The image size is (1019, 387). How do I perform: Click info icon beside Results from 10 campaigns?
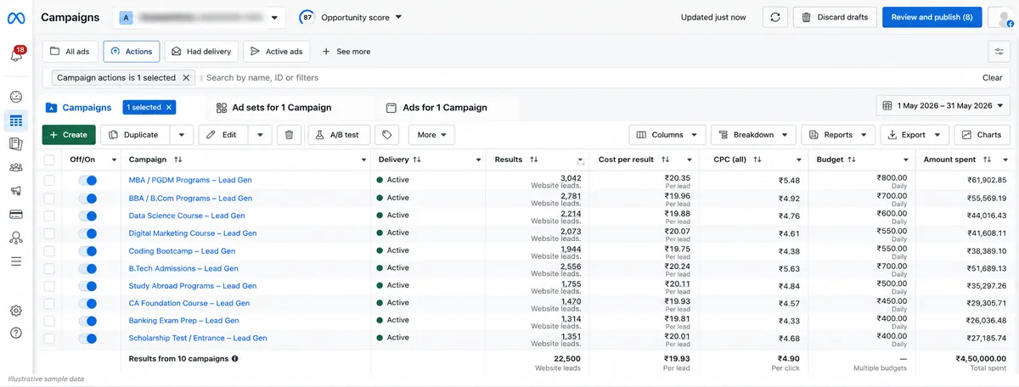click(x=235, y=358)
